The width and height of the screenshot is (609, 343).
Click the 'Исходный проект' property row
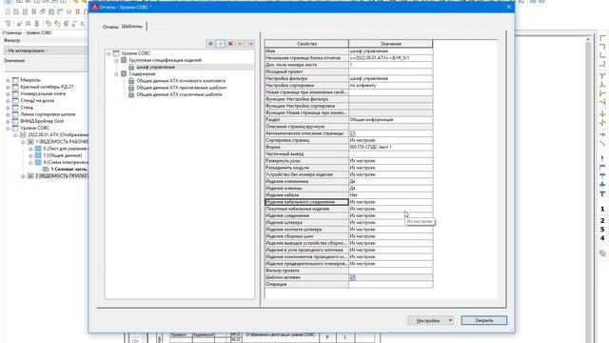pos(349,71)
